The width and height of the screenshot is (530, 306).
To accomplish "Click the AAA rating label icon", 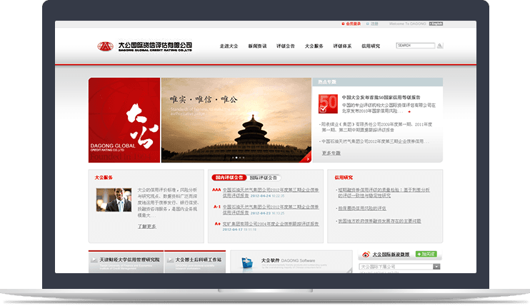I will coord(216,190).
